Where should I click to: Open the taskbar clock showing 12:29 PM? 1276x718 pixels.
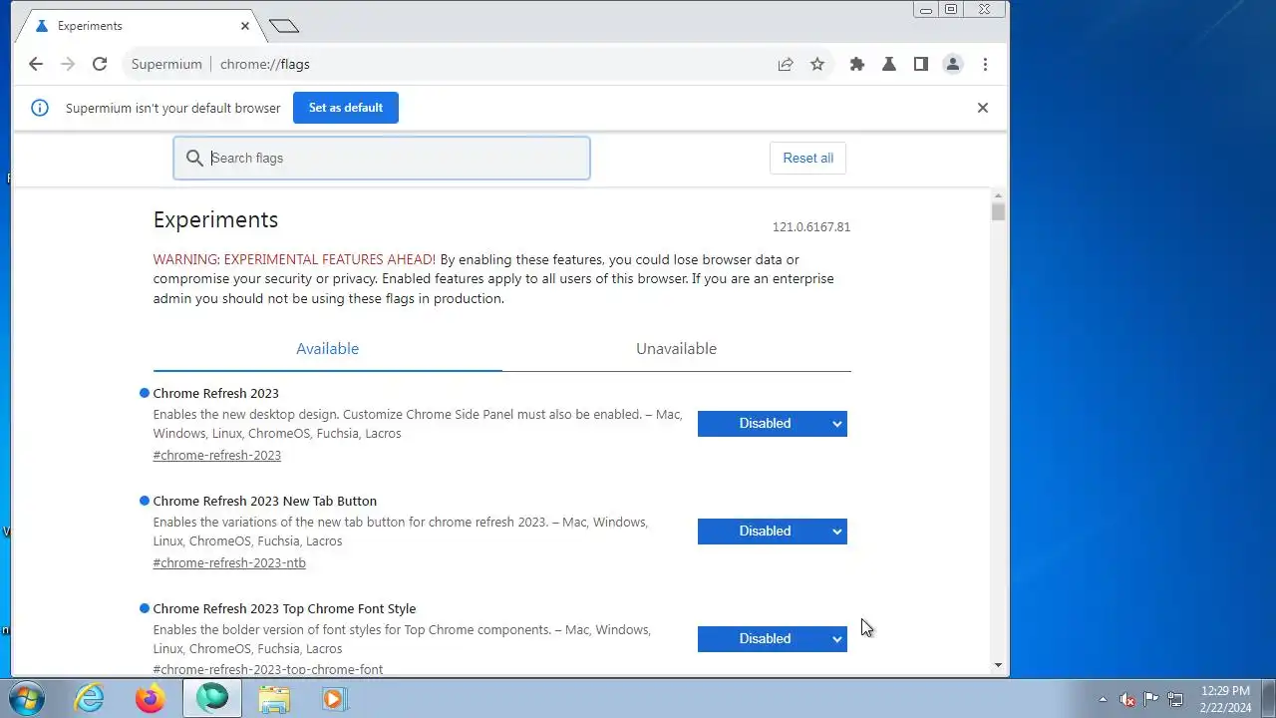click(x=1225, y=699)
